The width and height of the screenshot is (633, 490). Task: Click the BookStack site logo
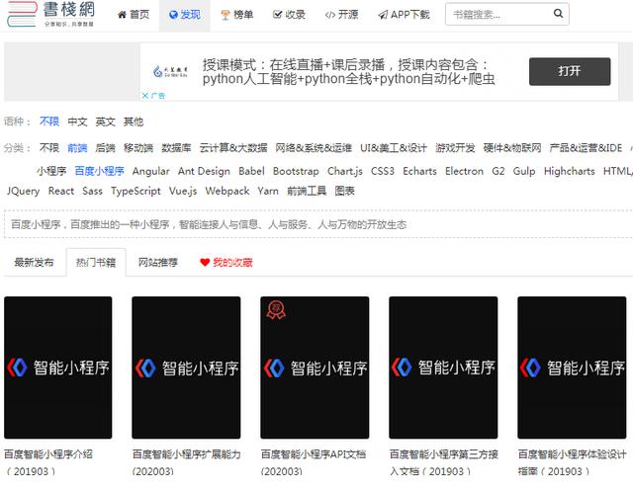pos(51,14)
